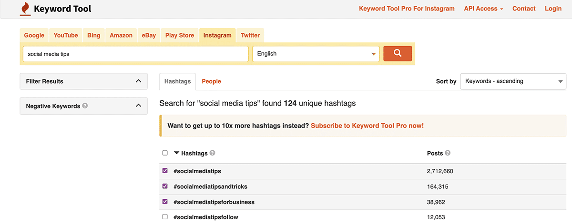Click the Posts column header

click(x=435, y=153)
